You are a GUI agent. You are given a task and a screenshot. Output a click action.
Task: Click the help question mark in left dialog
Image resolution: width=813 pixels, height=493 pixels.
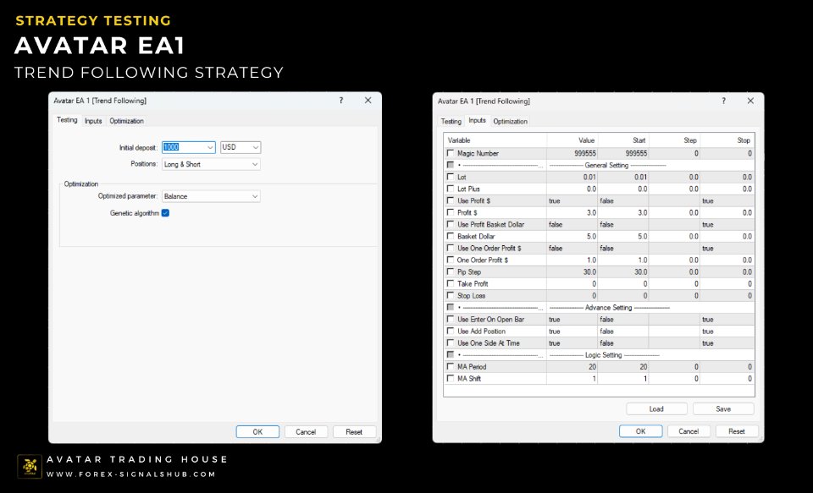coord(341,100)
